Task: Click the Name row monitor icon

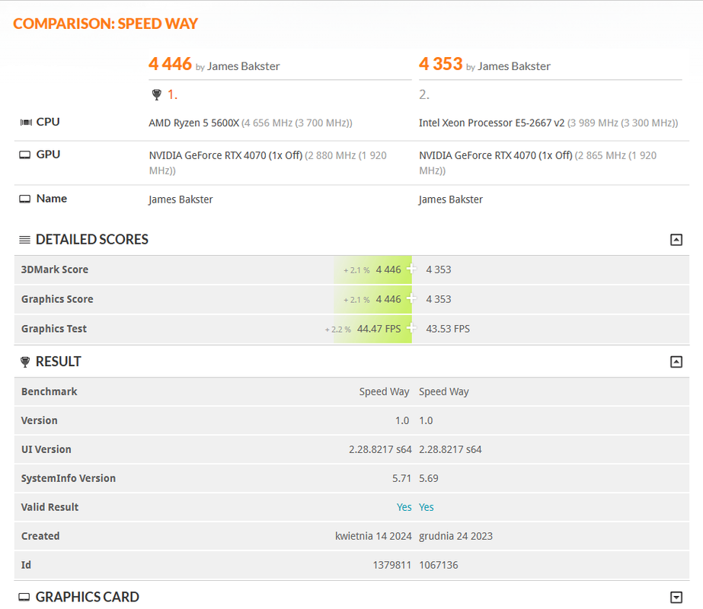Action: coord(25,199)
